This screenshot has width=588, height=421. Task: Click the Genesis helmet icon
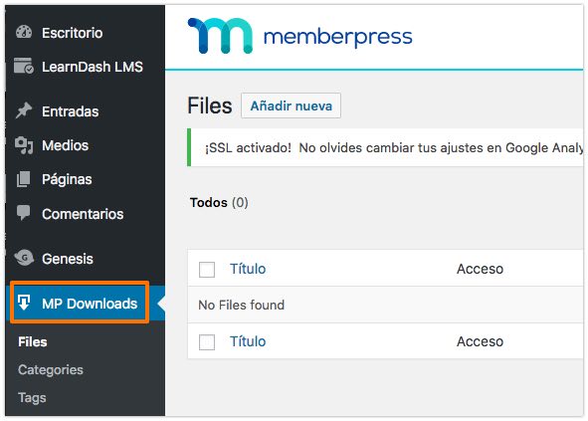[x=24, y=258]
